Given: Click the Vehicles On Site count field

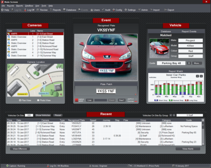Looking at the screenshot, I should tap(29, 115).
